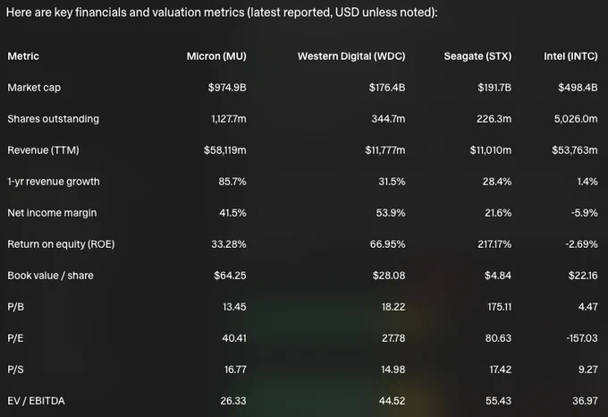The height and width of the screenshot is (417, 608).
Task: Click the Western Digital (WDC) header
Action: 351,56
